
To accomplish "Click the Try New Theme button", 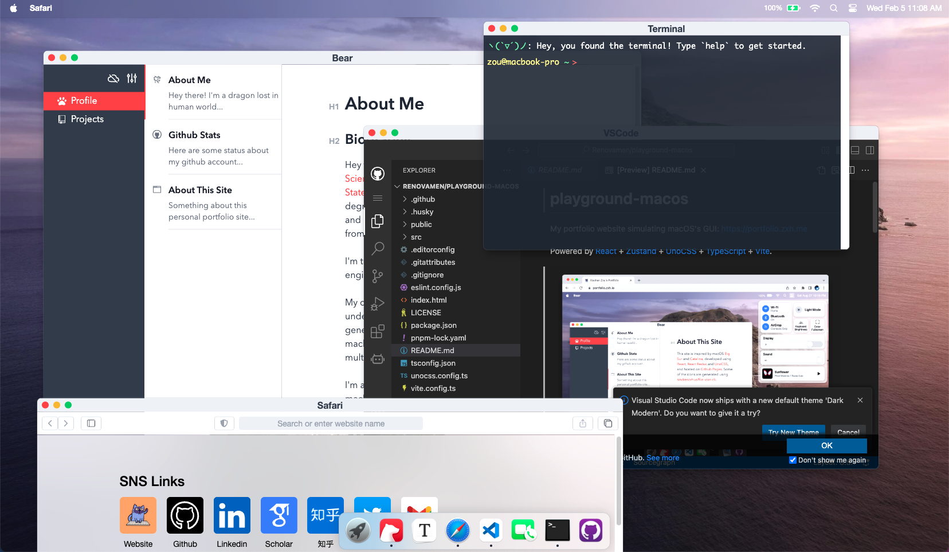I will [793, 432].
